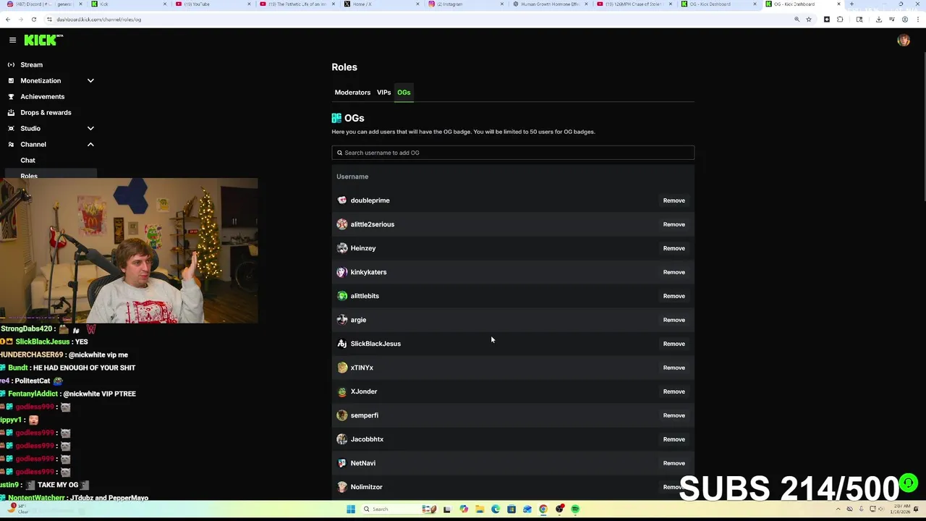The image size is (926, 521).
Task: Open the Windows Start menu
Action: (x=351, y=509)
